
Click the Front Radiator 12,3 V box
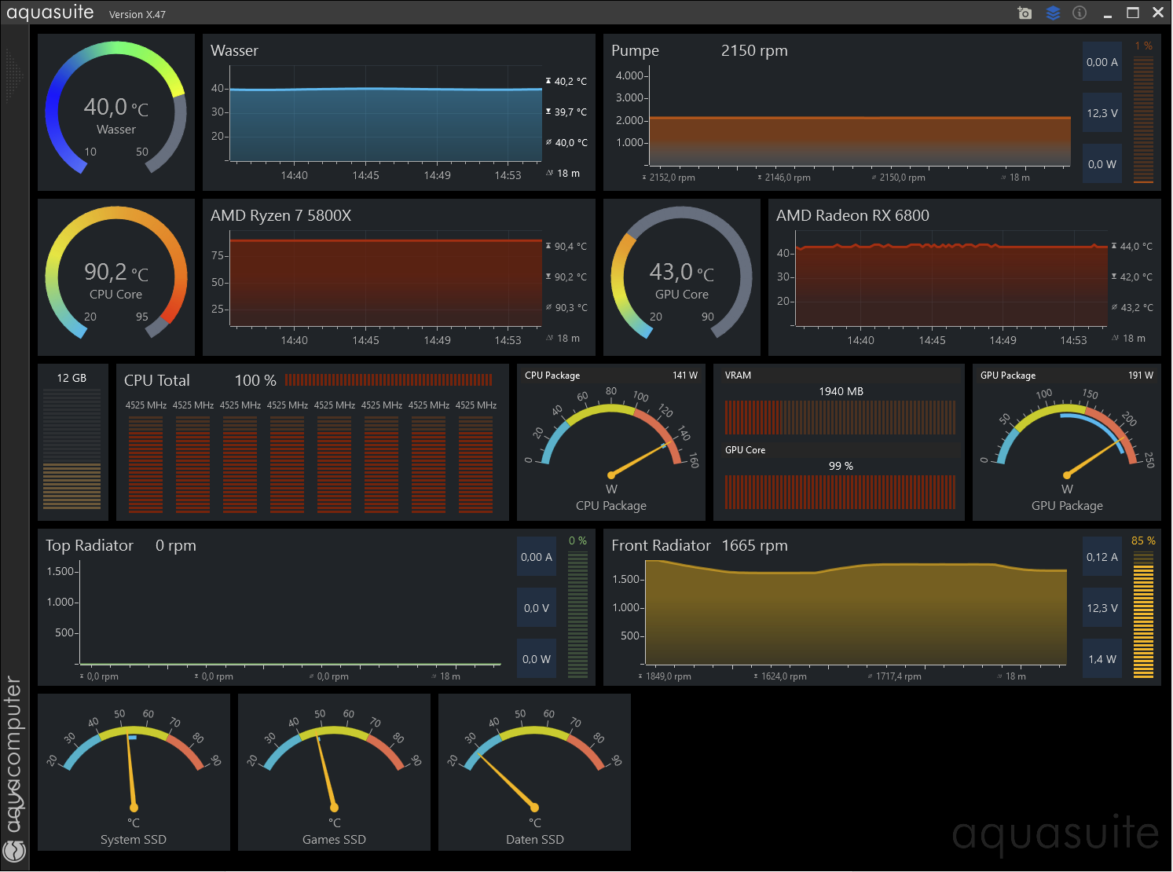[x=1102, y=608]
